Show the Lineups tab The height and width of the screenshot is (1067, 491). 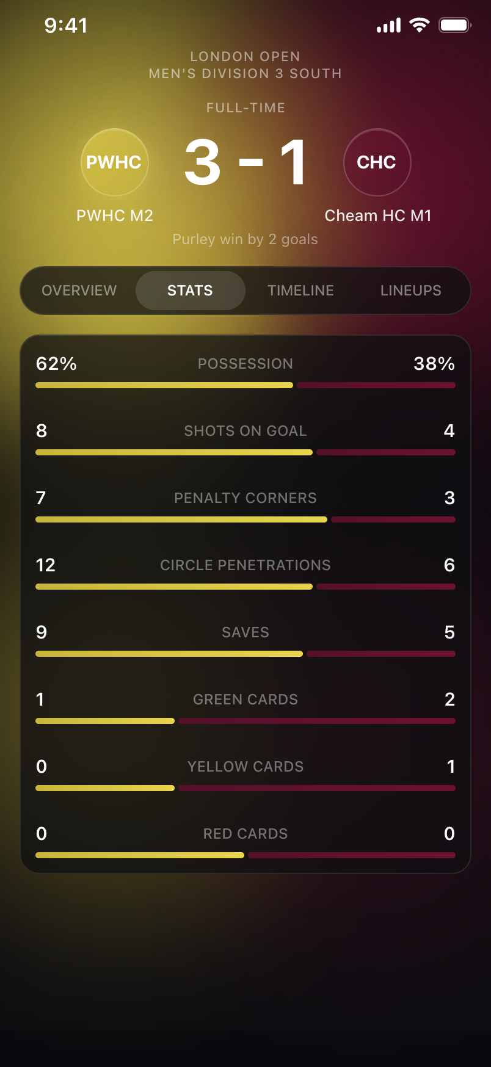click(410, 291)
